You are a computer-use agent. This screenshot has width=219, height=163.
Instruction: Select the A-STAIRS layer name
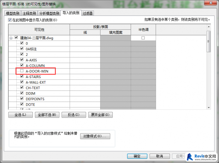pos(33,77)
